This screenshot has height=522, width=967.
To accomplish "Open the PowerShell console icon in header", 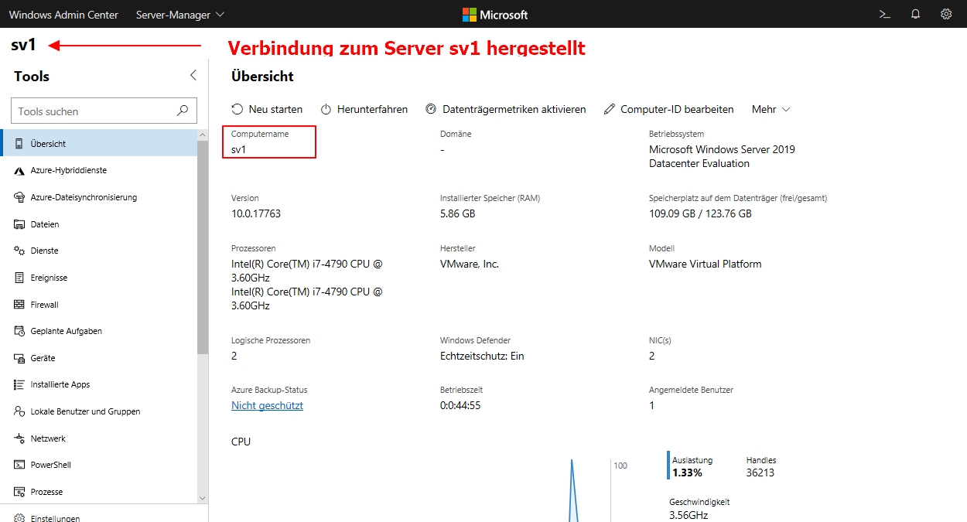I will pyautogui.click(x=885, y=14).
